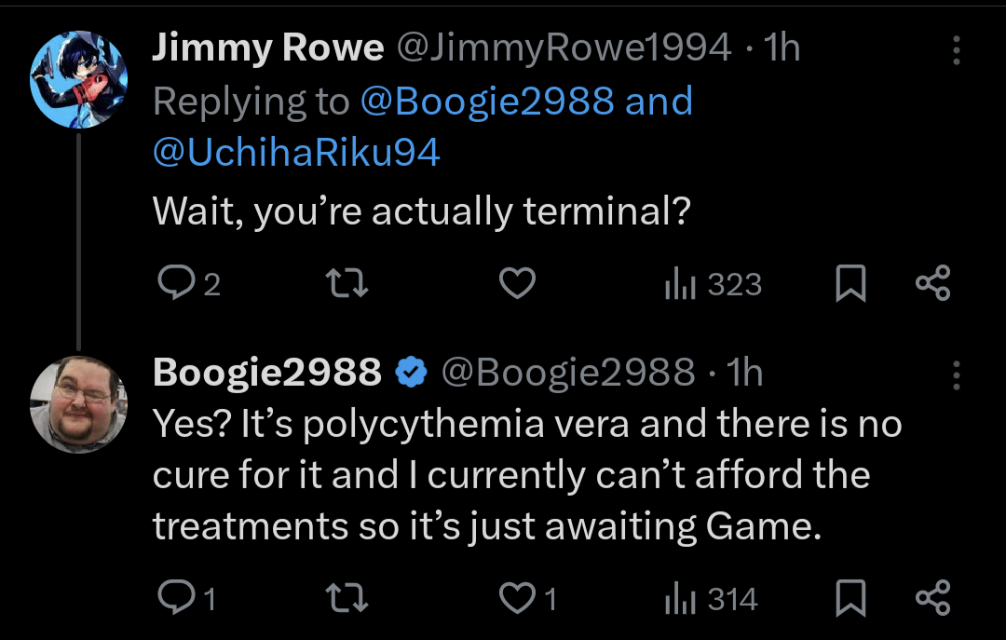Open more options for Boogie2988's tweet
Viewport: 1006px width, 640px height.
pos(956,374)
